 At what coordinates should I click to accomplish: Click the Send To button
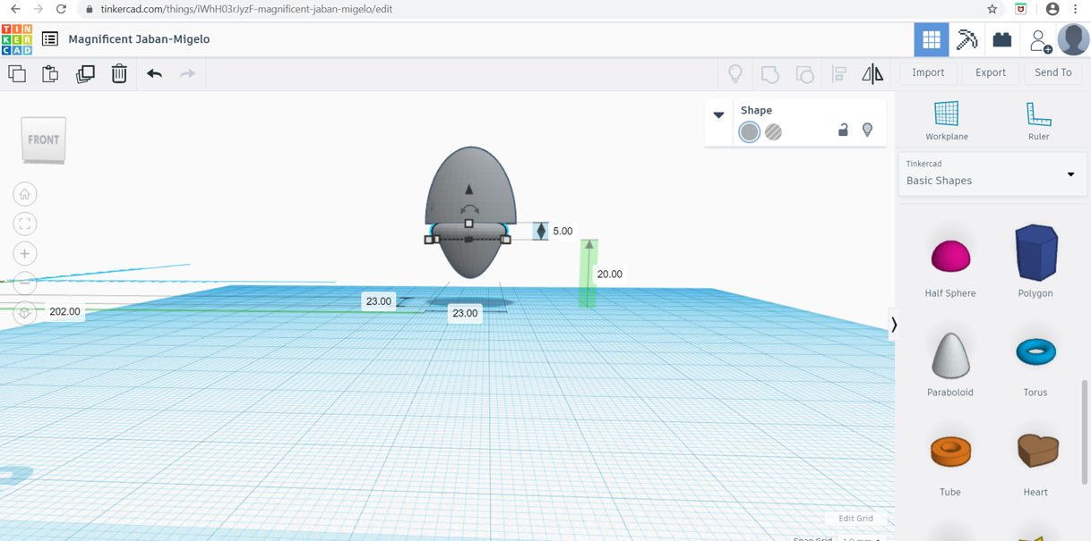(1053, 72)
